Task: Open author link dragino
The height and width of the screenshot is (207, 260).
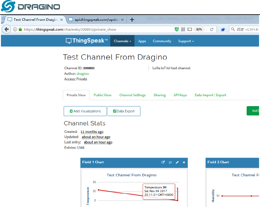Action: coord(83,74)
